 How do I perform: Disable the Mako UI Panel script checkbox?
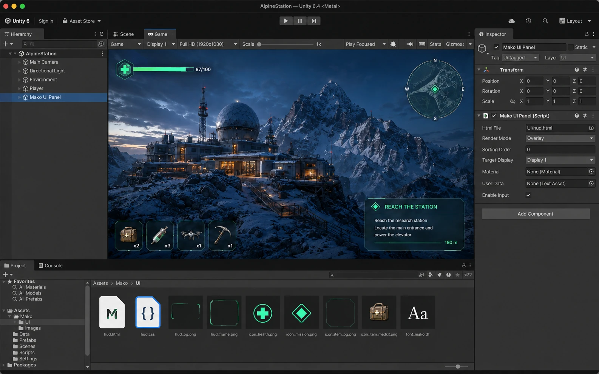494,116
